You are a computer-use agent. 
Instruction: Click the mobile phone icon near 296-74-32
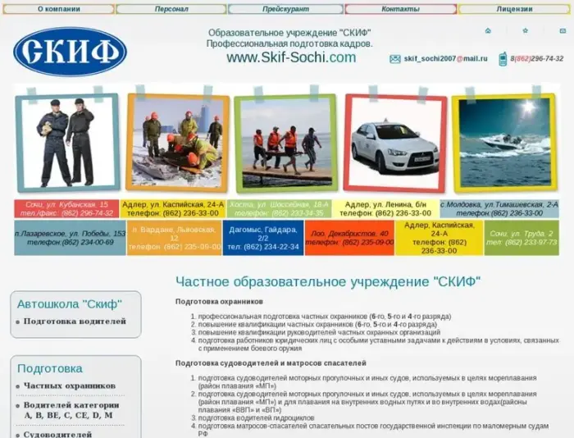(503, 59)
